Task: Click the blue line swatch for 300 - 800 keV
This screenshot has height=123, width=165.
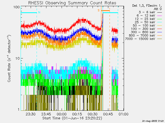Action: pos(160,32)
